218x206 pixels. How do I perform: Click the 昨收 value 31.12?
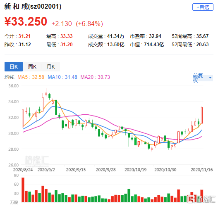[24, 45]
